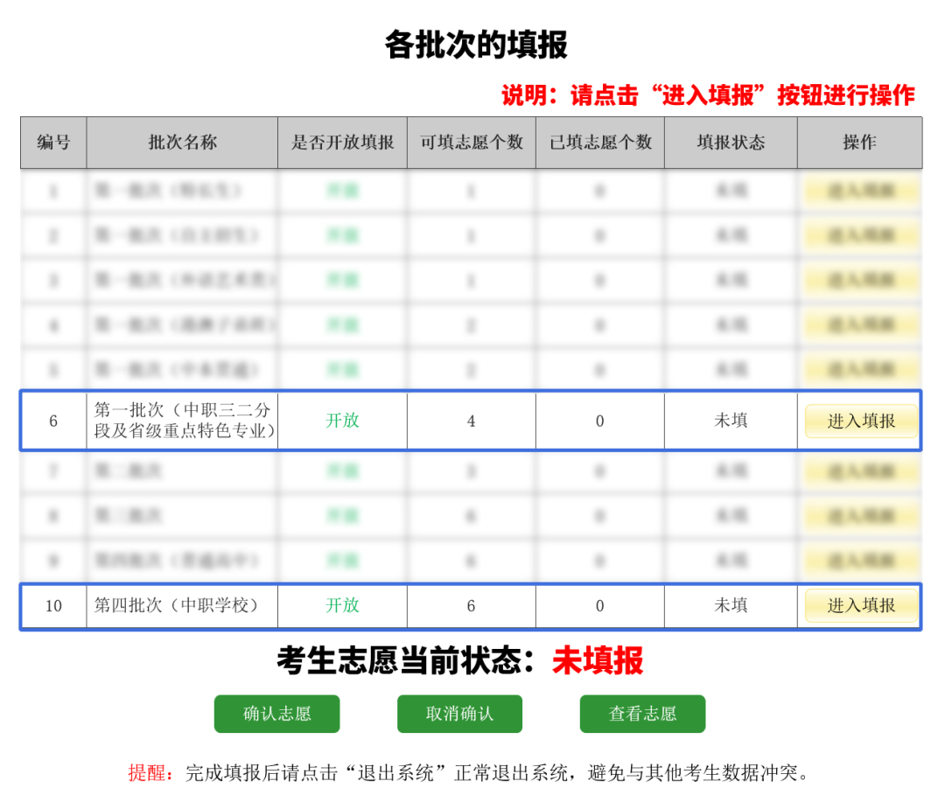Click green 开放 status in row 6

click(342, 421)
